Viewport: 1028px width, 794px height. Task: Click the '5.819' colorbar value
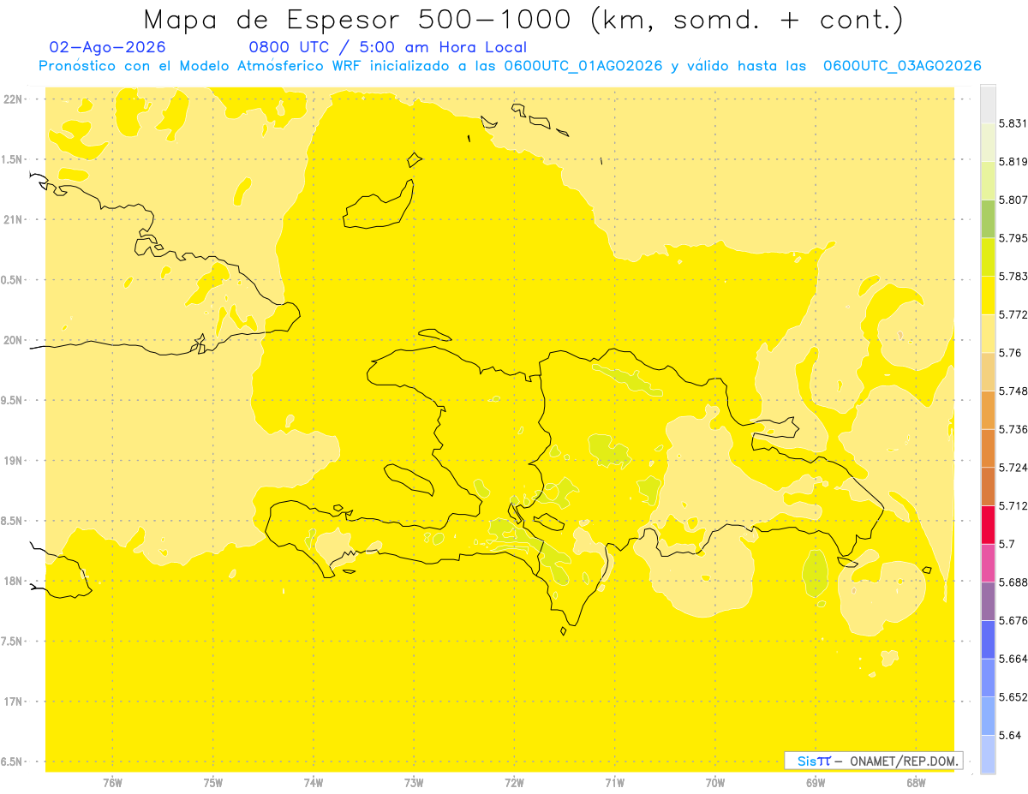coord(1013,161)
